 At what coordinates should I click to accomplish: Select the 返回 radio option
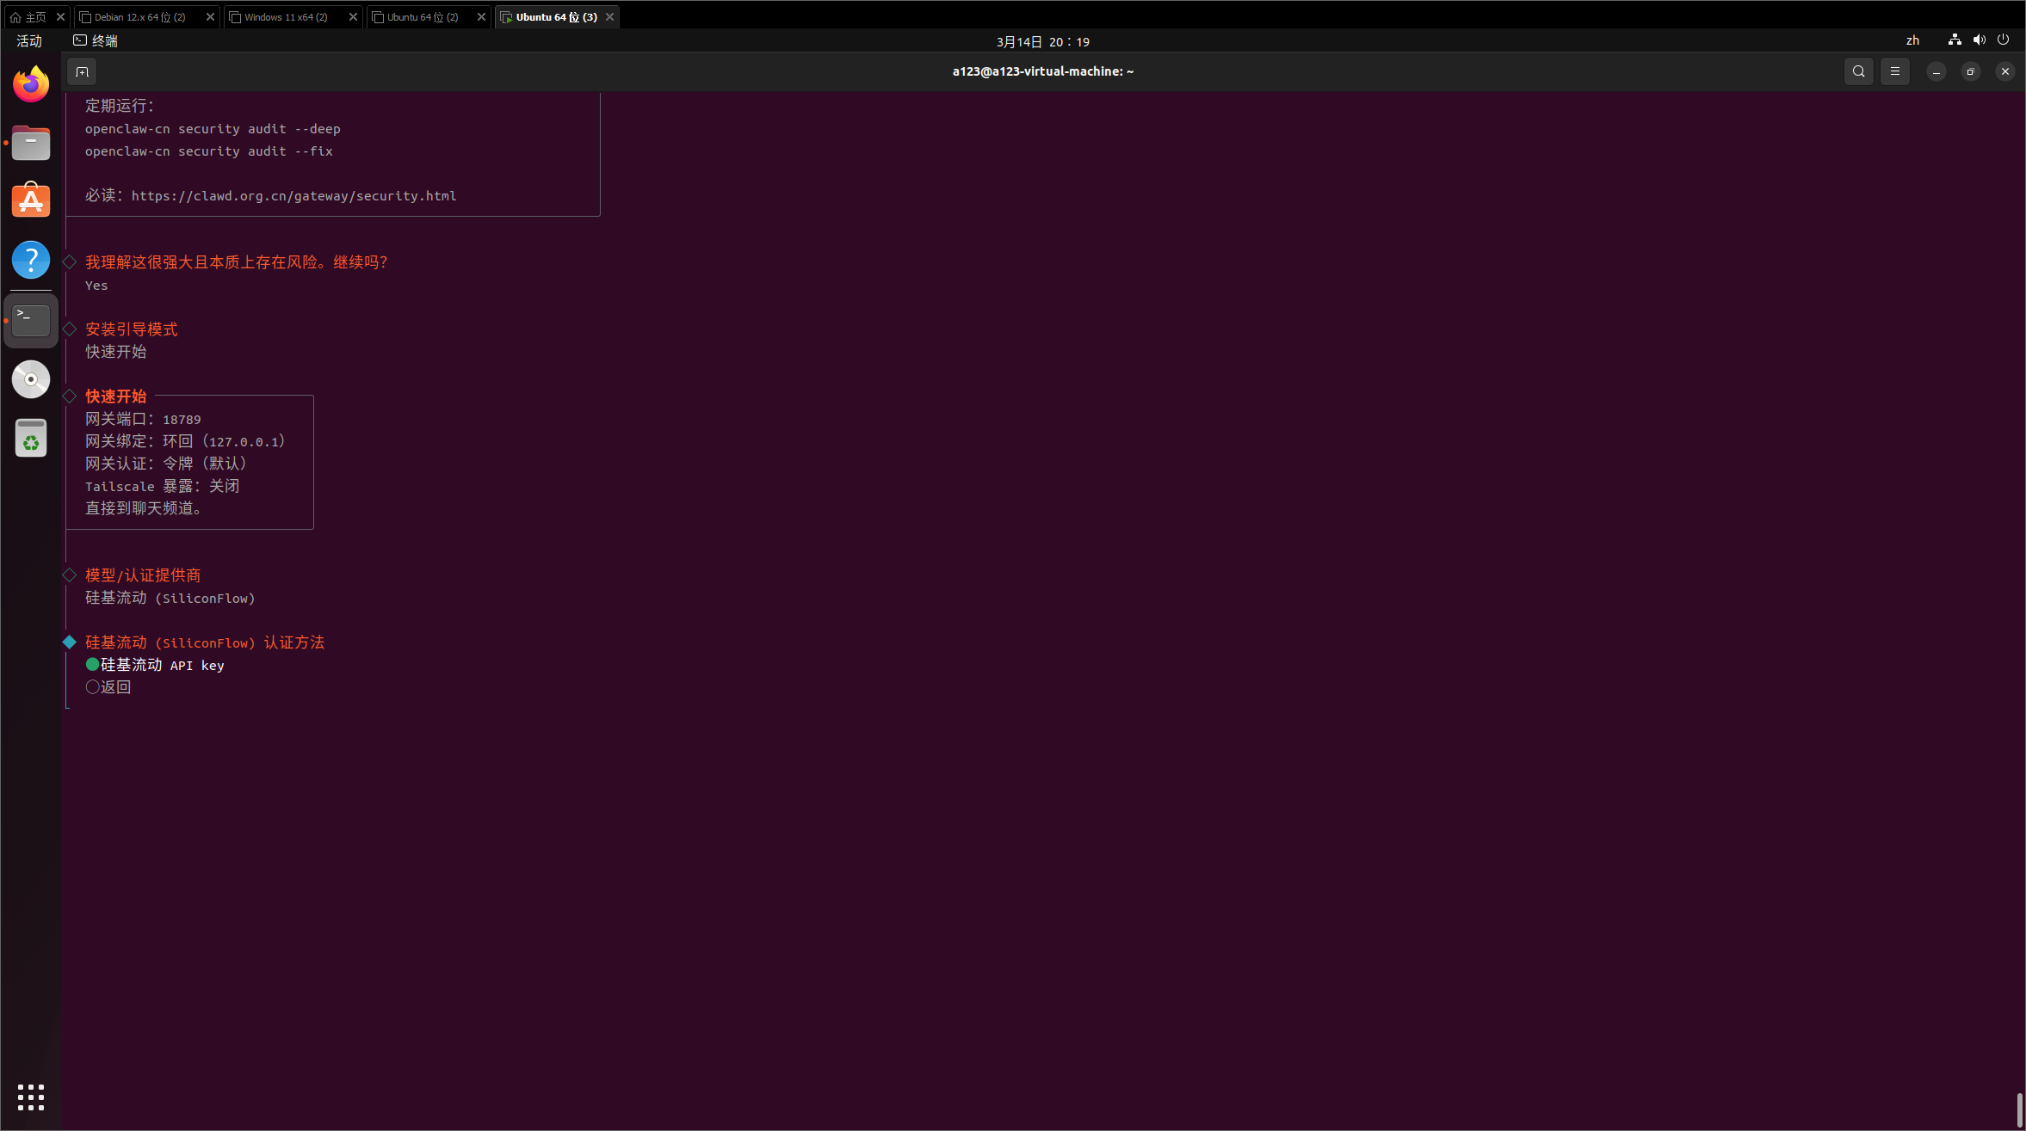pos(109,687)
